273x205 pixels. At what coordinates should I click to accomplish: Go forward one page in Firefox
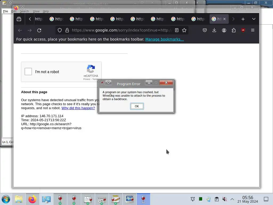30,30
